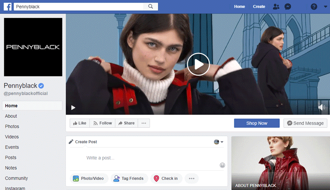This screenshot has height=190, width=330.
Task: Open the Friend Requests icon
Action: tap(276, 6)
